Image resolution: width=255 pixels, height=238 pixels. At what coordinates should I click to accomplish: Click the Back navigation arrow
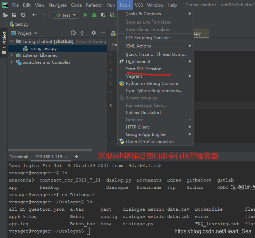(x=34, y=15)
